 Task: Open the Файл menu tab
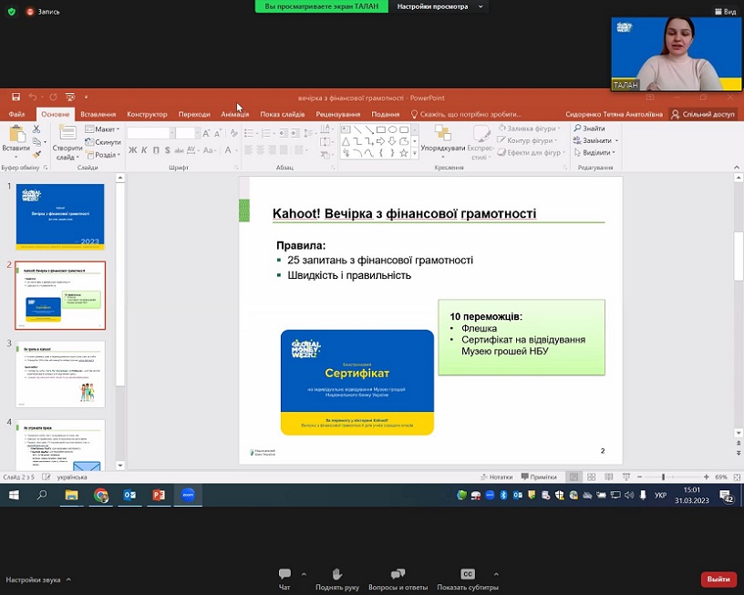(x=16, y=114)
